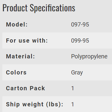Click the (lbs) unit text

tap(55, 105)
